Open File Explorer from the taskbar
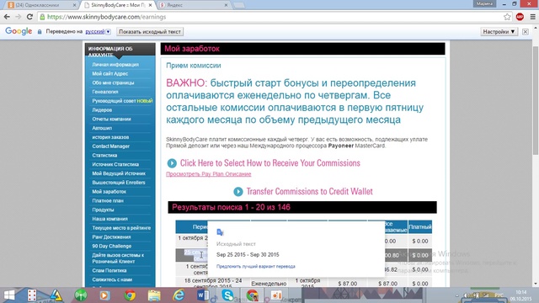 click(154, 295)
